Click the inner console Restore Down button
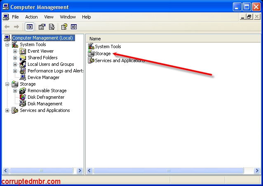 [249, 17]
